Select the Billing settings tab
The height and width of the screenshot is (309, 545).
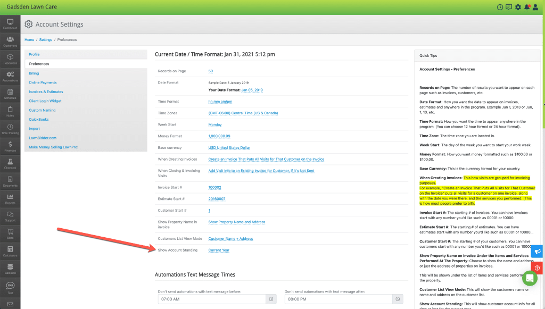[34, 73]
